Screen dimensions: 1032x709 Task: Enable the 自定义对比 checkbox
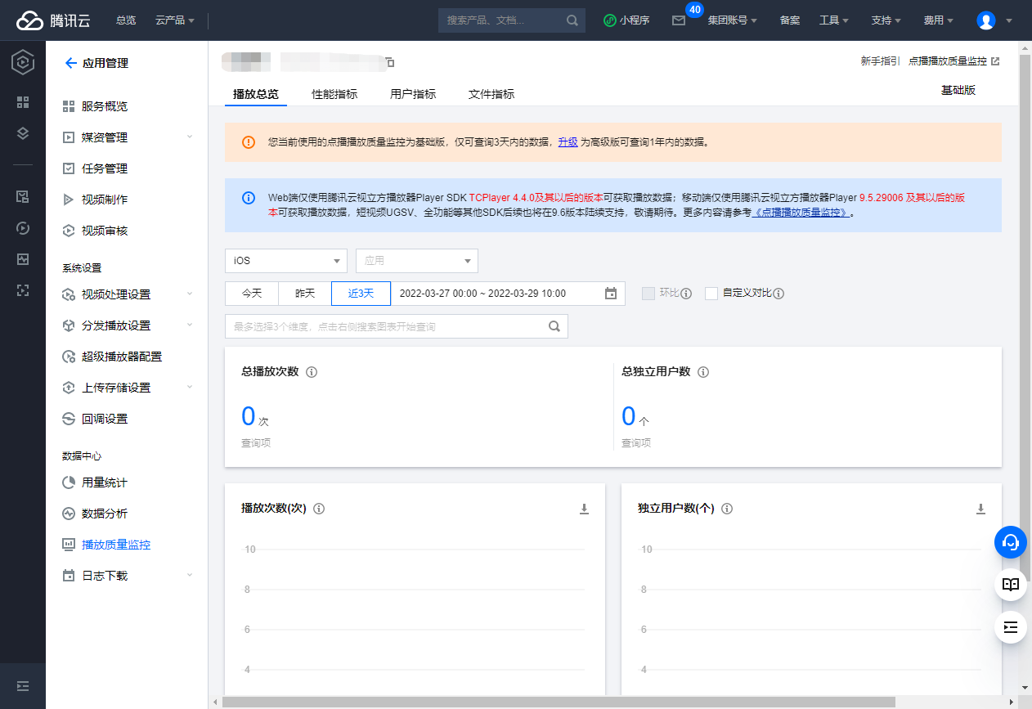[711, 294]
